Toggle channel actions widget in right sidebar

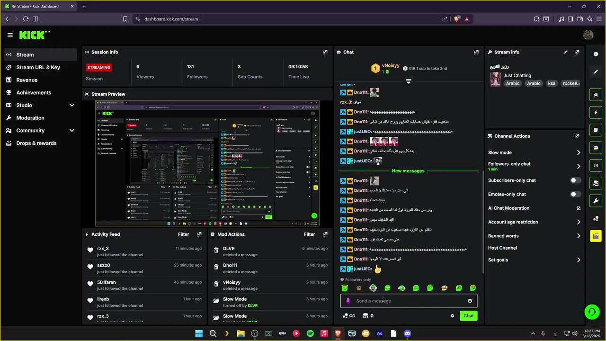pyautogui.click(x=596, y=183)
